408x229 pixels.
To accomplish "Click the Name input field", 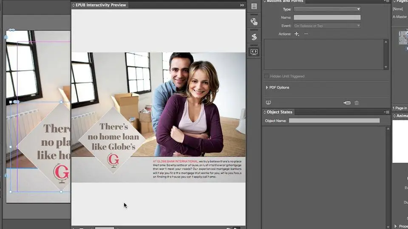I will point(327,17).
